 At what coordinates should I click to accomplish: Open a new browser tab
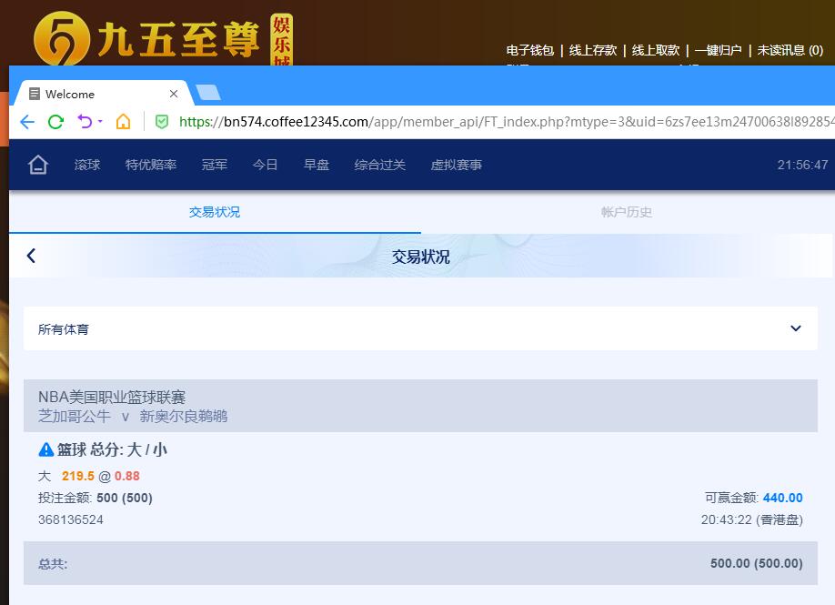pyautogui.click(x=207, y=93)
